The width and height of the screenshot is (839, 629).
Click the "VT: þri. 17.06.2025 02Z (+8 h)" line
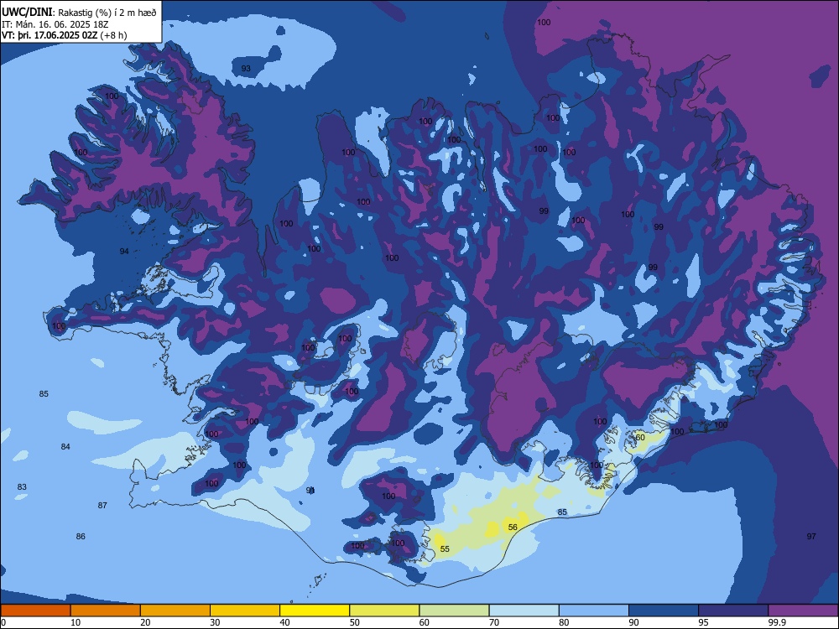65,35
